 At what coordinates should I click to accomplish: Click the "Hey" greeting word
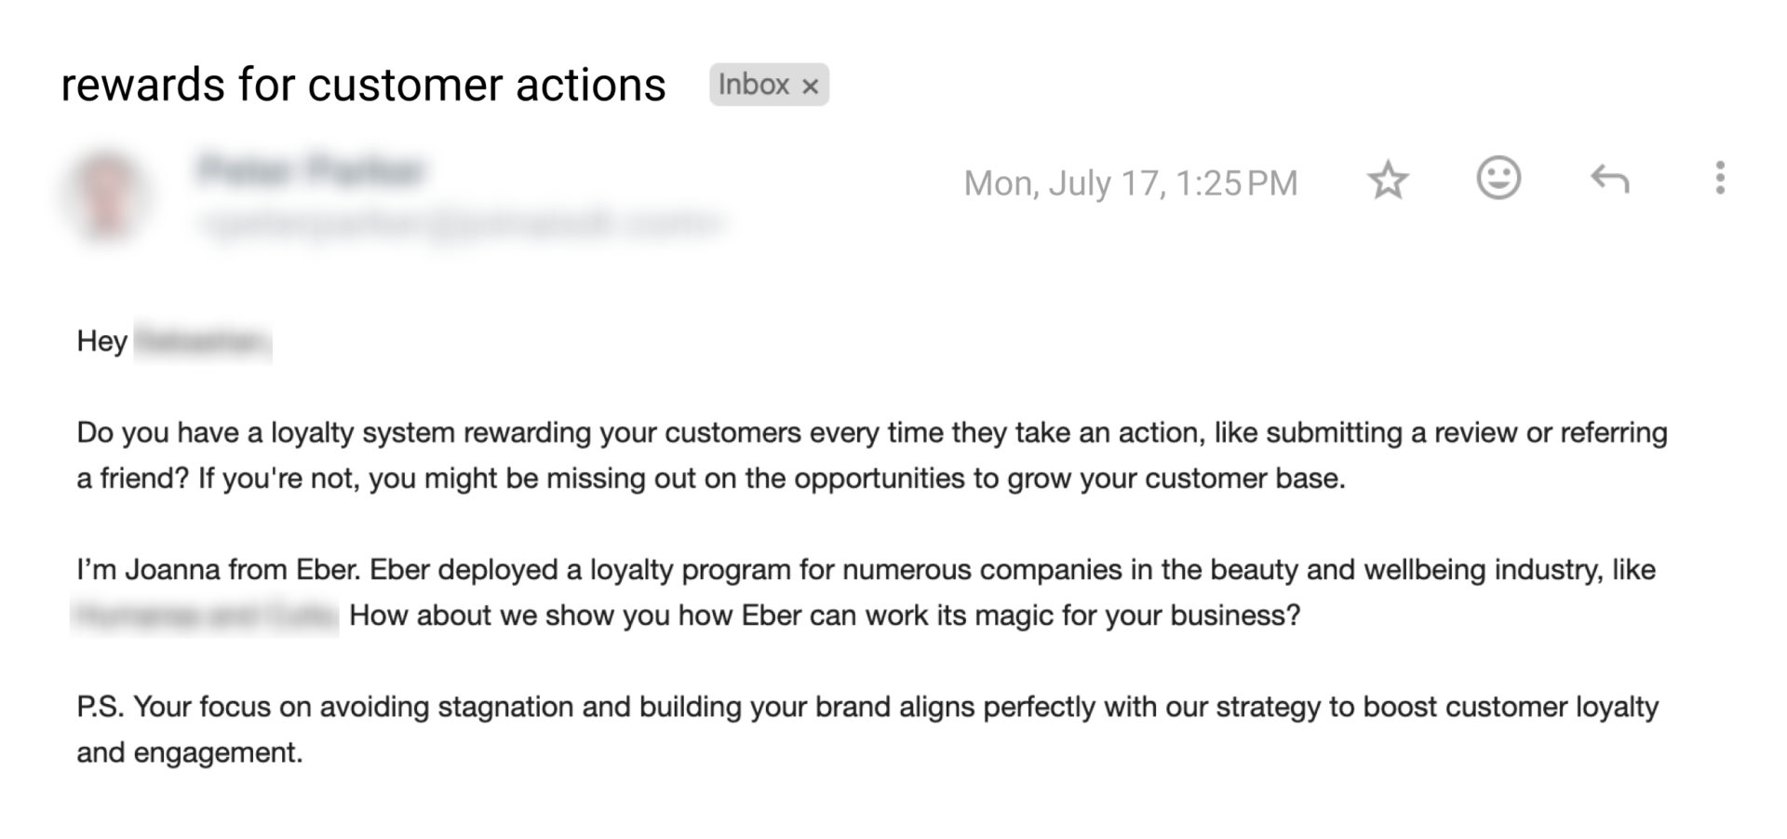(101, 341)
